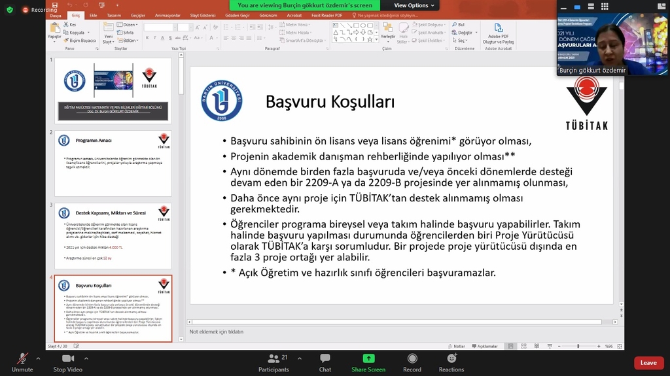Toggle strikethrough abc button
This screenshot has height=376, width=670.
point(178,38)
